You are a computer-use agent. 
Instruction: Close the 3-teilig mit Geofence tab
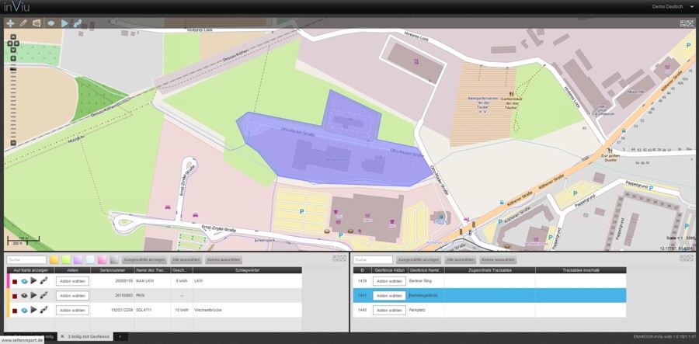(62, 336)
